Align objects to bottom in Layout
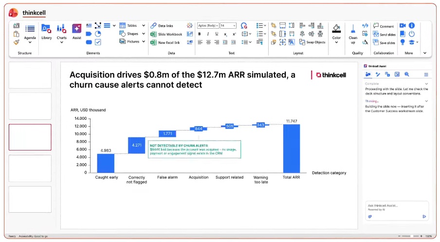 [x=320, y=25]
